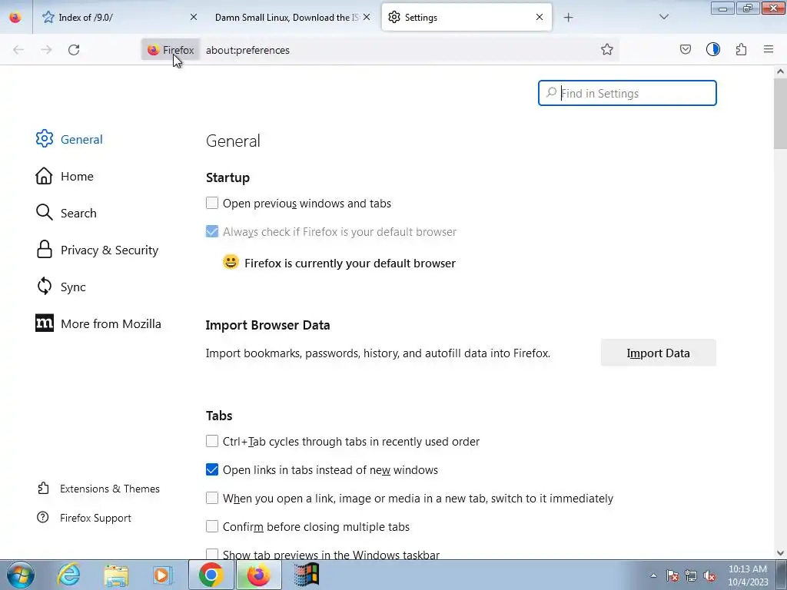This screenshot has height=590, width=787.
Task: Click the Import Data button
Action: pos(658,353)
